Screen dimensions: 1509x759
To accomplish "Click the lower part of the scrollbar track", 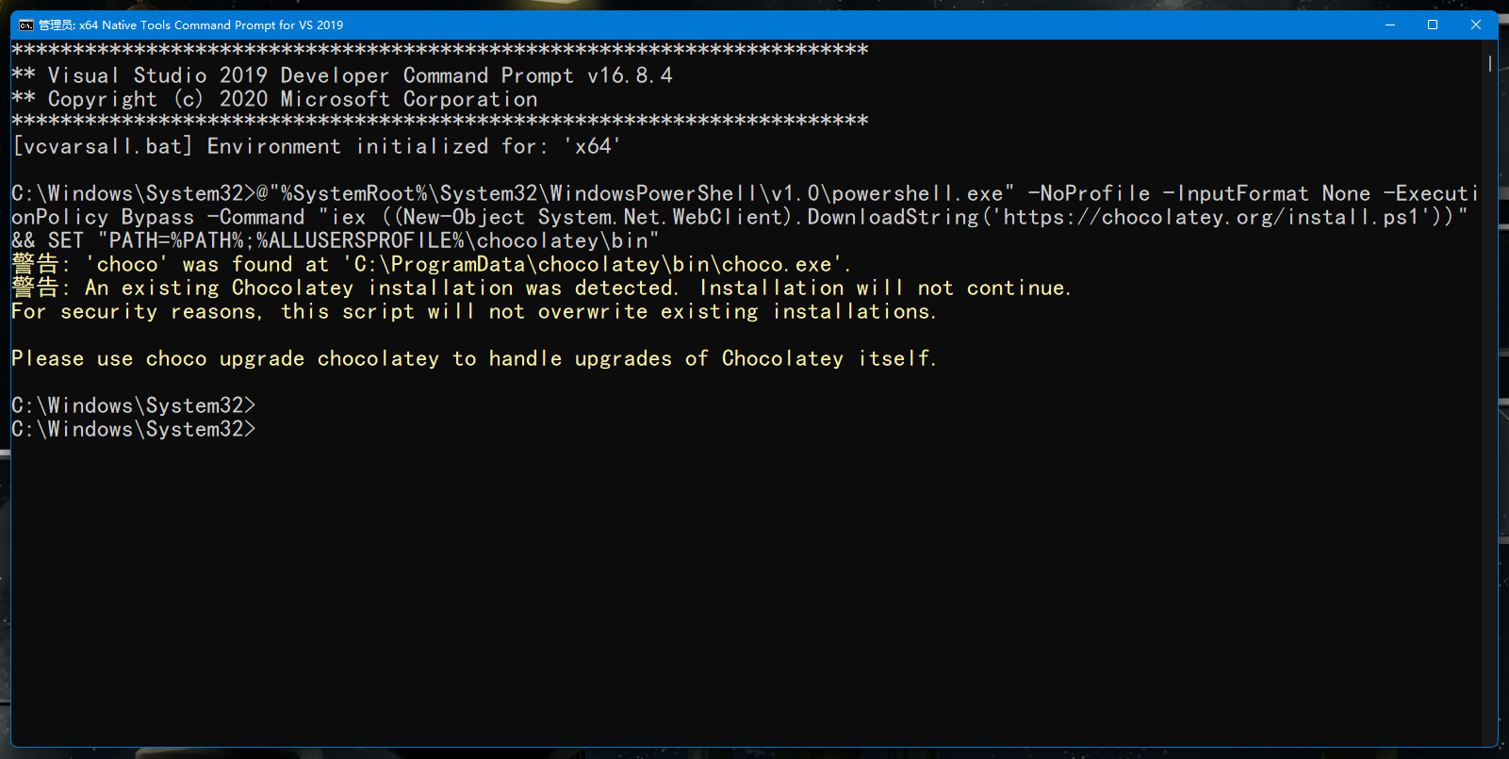I will [x=1490, y=566].
